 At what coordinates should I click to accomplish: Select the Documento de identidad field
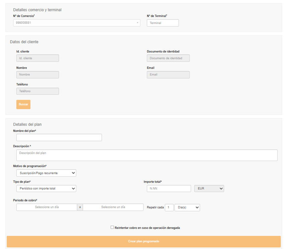[x=168, y=58]
